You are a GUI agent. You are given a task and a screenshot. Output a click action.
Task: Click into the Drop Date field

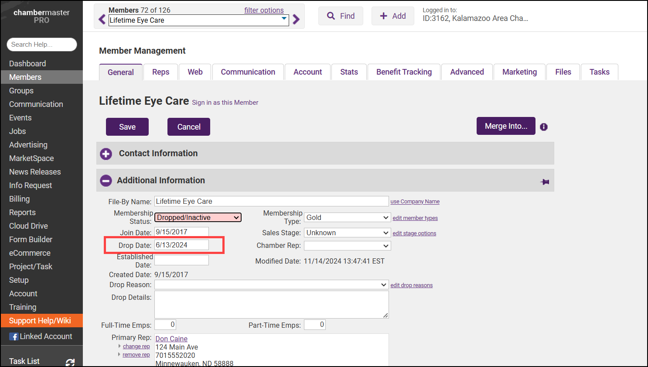point(181,245)
